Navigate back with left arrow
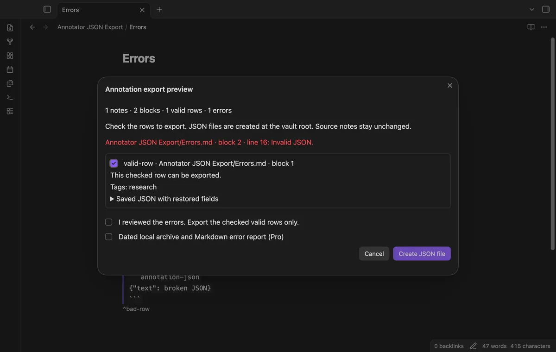556x352 pixels. point(32,27)
